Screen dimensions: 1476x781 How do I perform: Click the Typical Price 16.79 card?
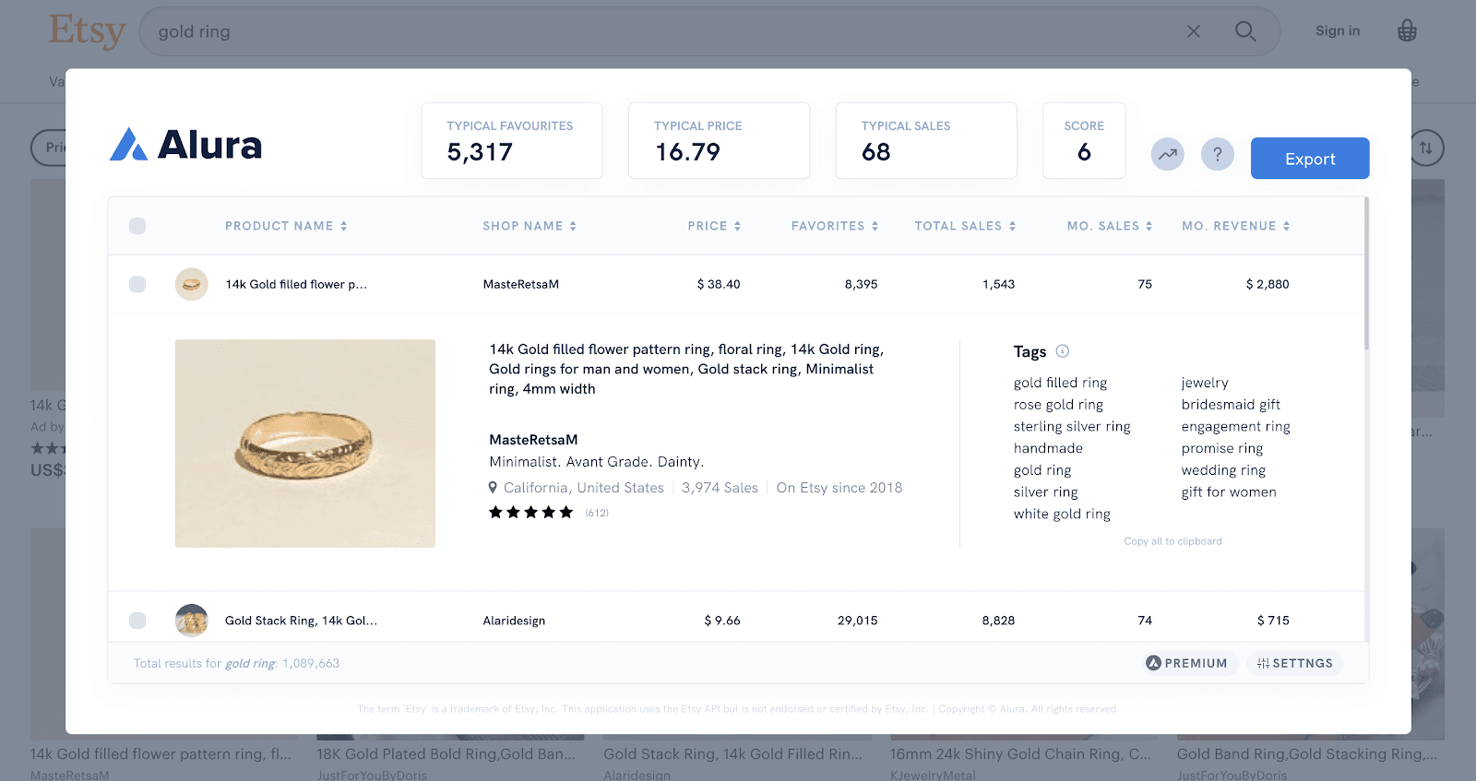click(x=719, y=140)
